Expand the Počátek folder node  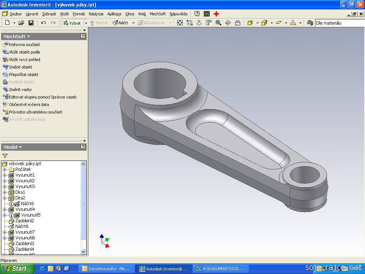click(5, 169)
